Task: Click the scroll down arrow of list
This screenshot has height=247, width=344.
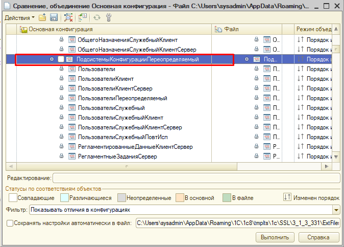Action: (x=336, y=157)
